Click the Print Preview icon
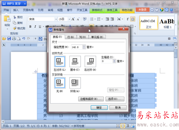 point(19,39)
